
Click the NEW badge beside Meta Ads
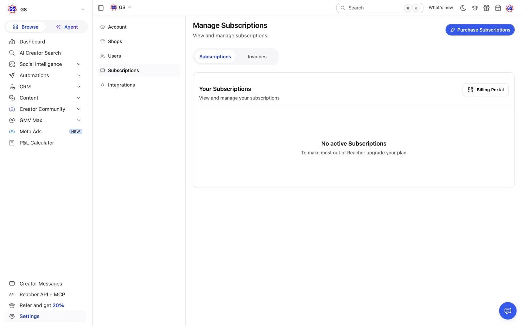pos(76,132)
